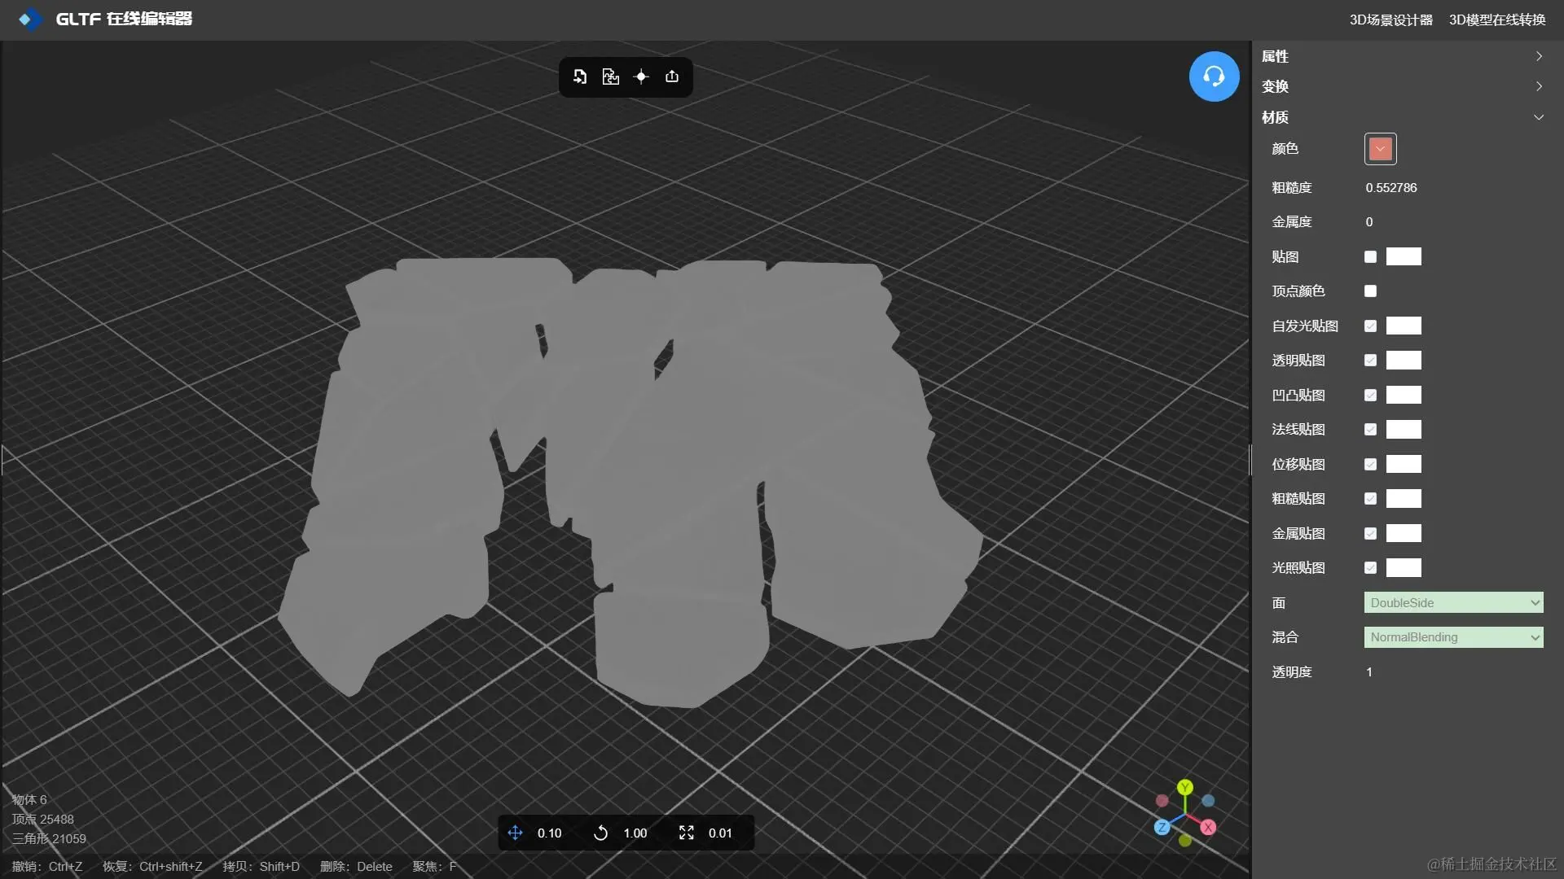Click the import file icon in top toolbar
The width and height of the screenshot is (1564, 879).
pyautogui.click(x=579, y=77)
